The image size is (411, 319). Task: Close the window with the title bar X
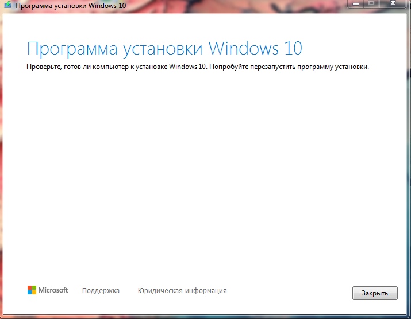(393, 3)
